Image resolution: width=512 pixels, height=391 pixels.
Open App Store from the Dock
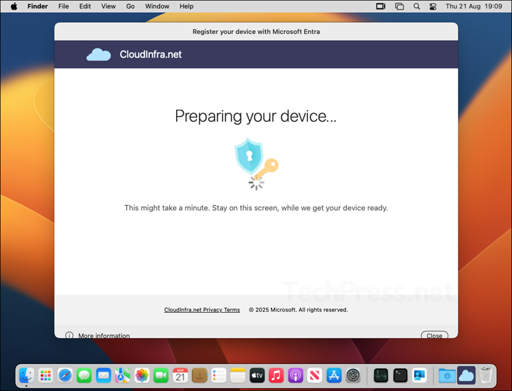click(333, 376)
